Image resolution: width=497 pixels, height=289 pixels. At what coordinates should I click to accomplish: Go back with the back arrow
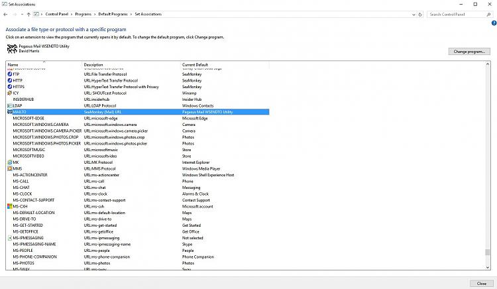tap(5, 15)
